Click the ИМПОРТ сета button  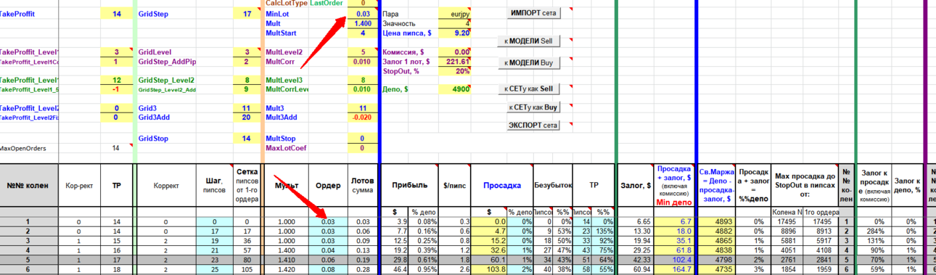click(534, 14)
